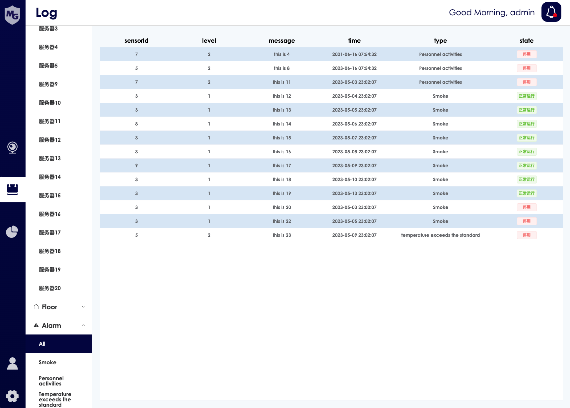Viewport: 570px width, 408px height.
Task: Click the type column header
Action: tap(440, 41)
